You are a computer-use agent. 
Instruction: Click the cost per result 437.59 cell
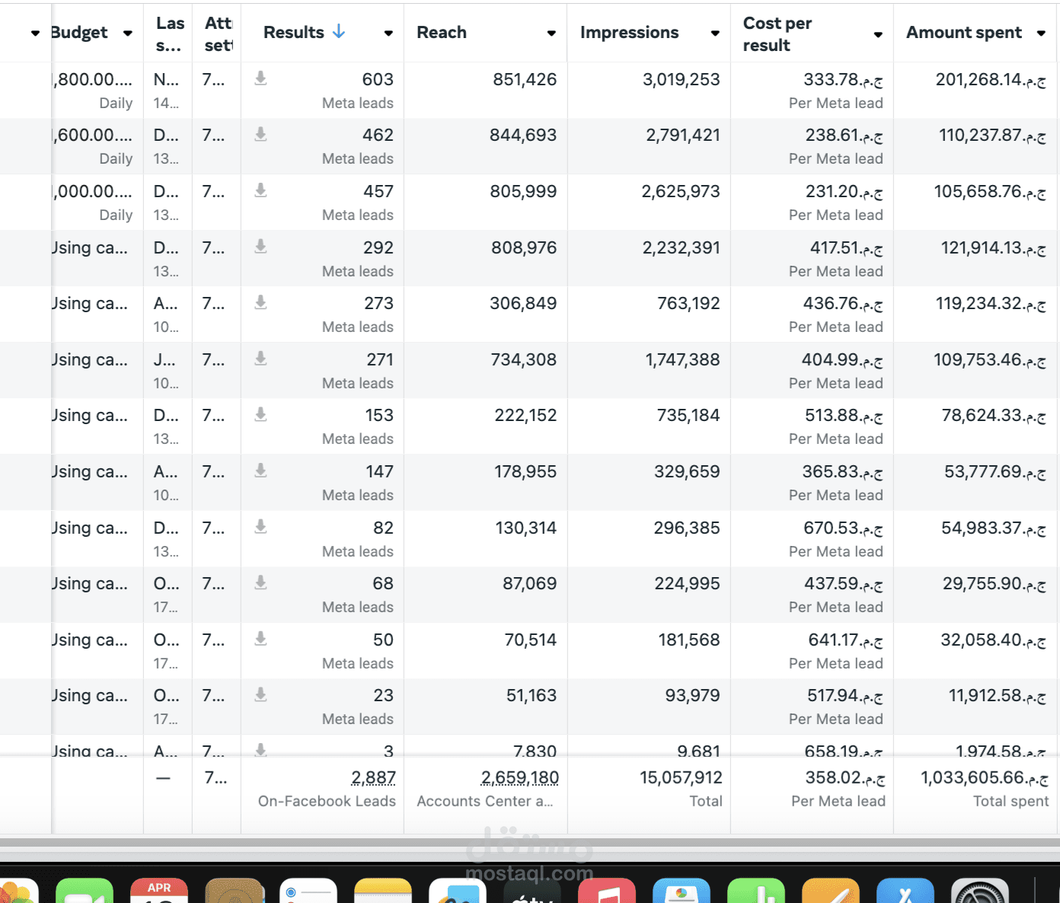844,583
